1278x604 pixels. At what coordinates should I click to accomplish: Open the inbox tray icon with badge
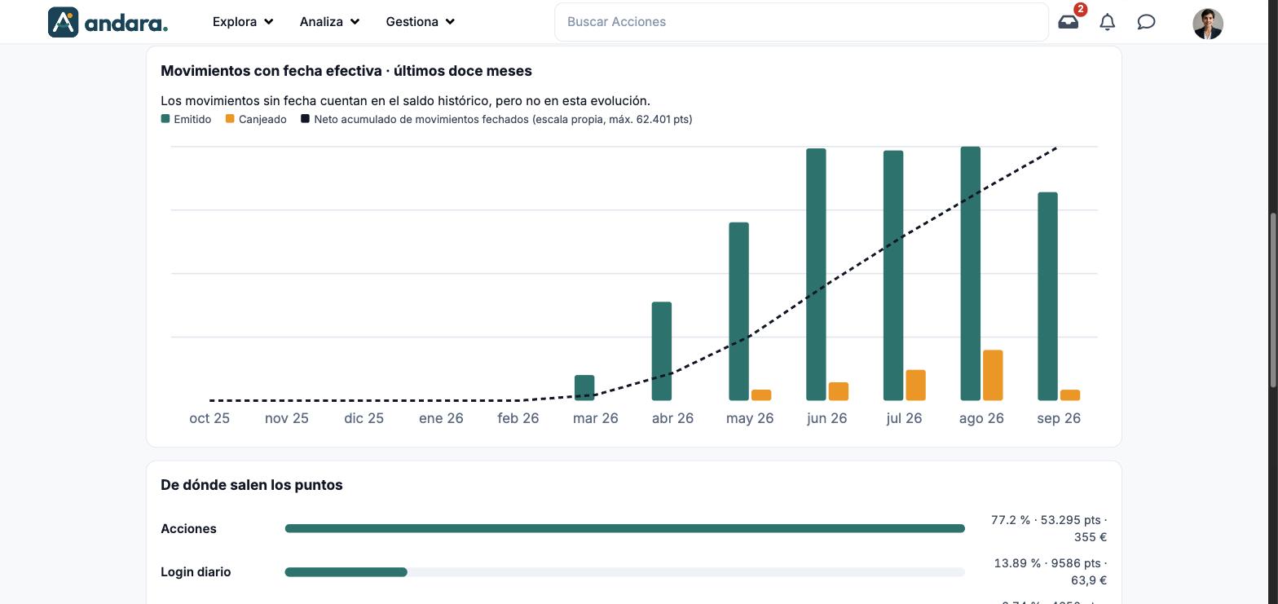pos(1069,22)
